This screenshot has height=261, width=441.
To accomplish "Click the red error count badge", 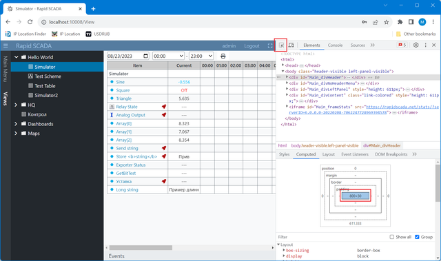I will [402, 45].
